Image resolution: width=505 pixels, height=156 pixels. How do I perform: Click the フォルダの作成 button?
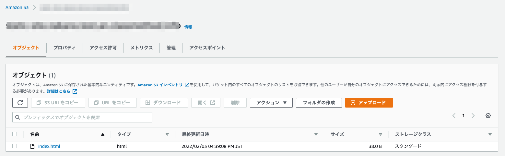[319, 103]
